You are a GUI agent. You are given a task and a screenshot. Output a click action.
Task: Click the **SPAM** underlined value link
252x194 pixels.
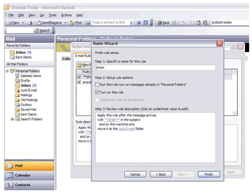coord(112,120)
